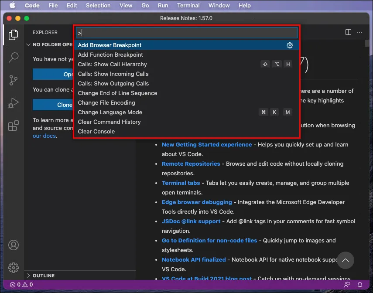This screenshot has width=373, height=293.
Task: Focus the command palette input field
Action: click(187, 33)
